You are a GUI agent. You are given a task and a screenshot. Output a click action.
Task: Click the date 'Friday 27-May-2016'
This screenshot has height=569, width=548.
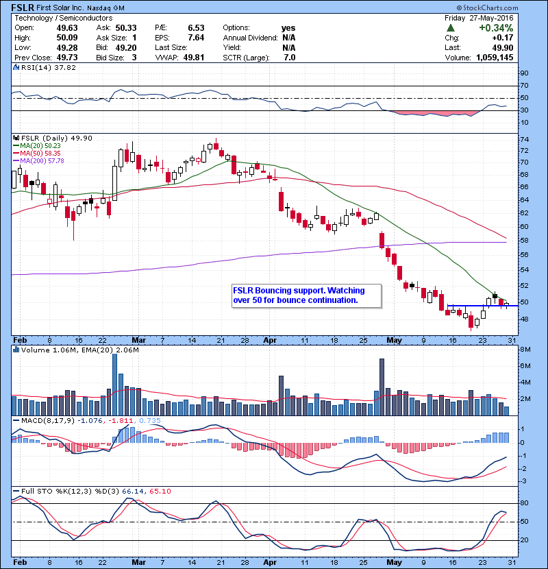tap(479, 18)
